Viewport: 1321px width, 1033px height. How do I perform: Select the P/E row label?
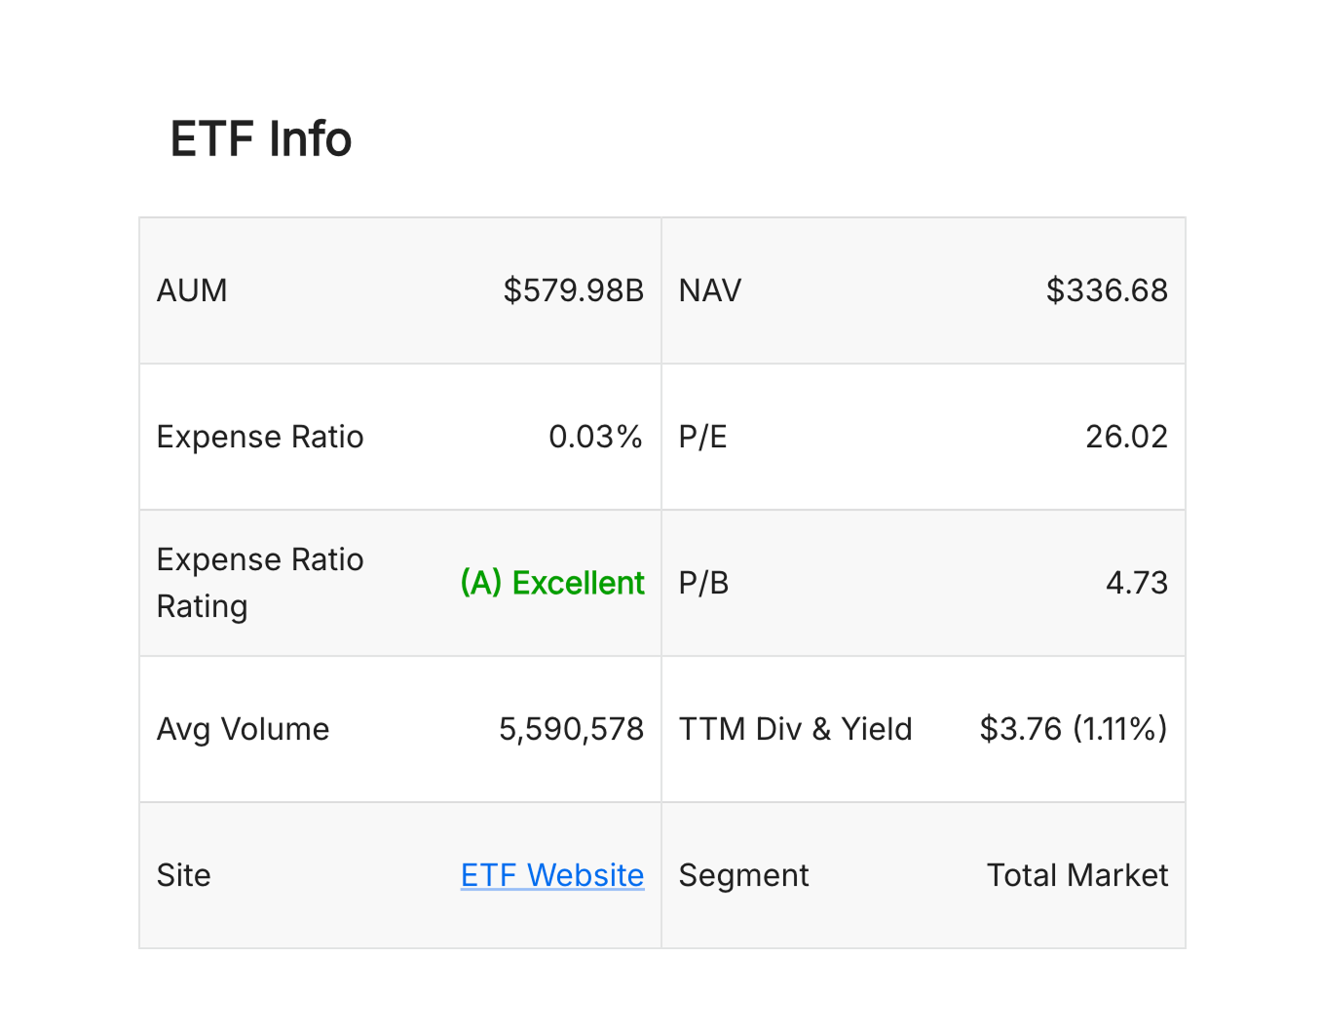703,437
